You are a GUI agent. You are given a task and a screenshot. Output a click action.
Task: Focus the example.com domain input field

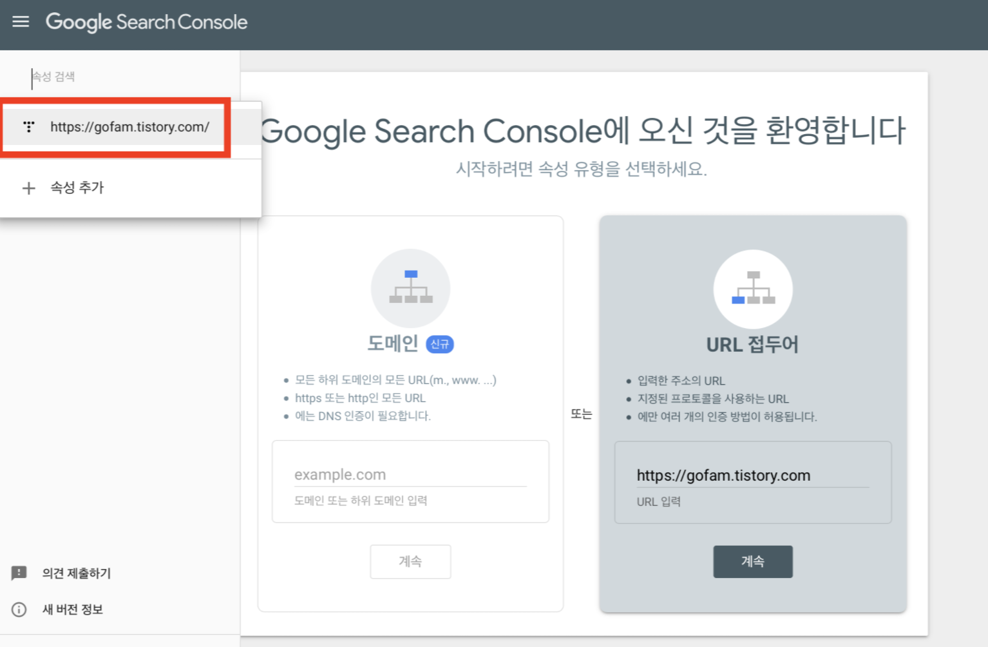click(x=410, y=475)
